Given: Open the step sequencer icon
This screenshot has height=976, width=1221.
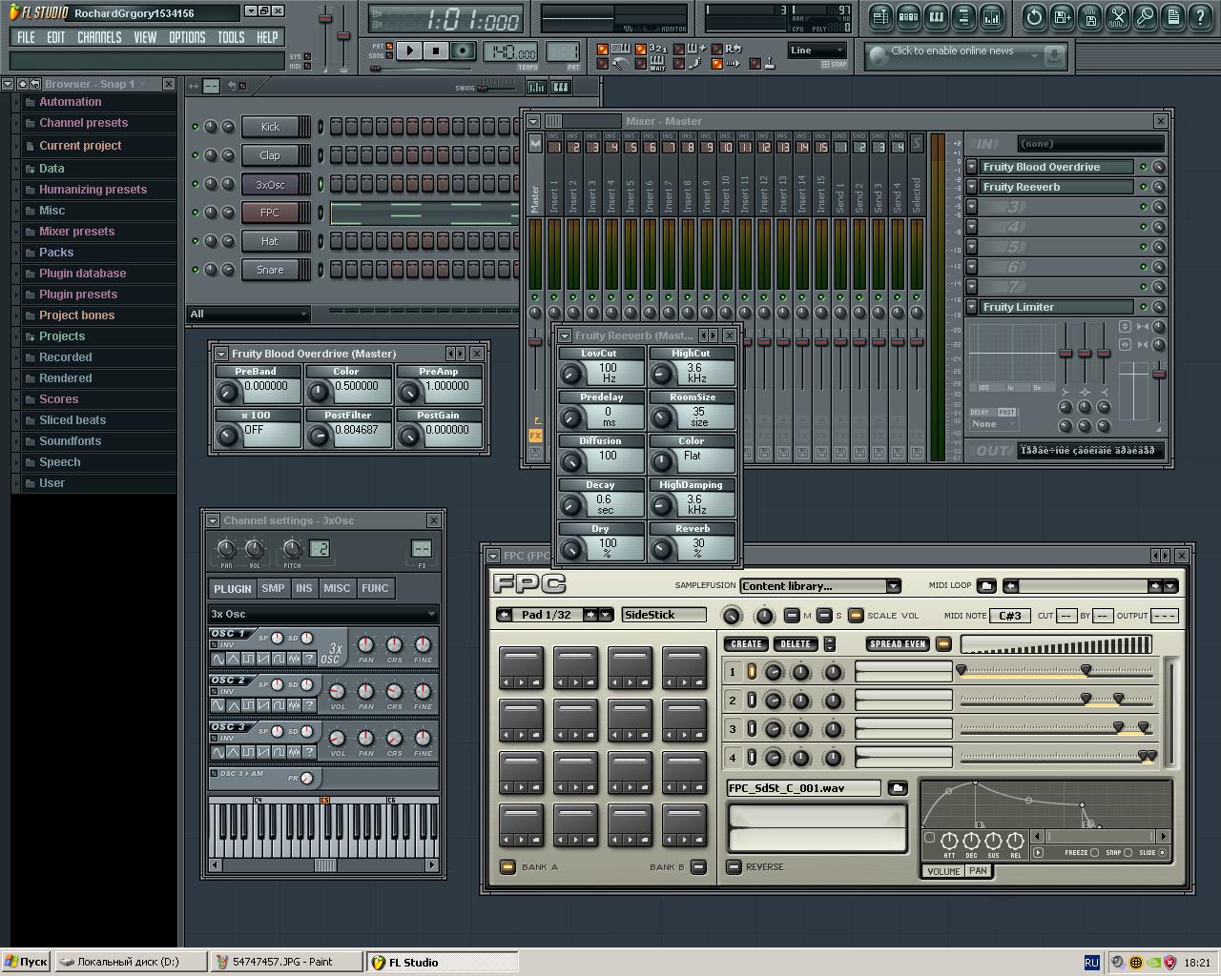Looking at the screenshot, I should pos(908,17).
